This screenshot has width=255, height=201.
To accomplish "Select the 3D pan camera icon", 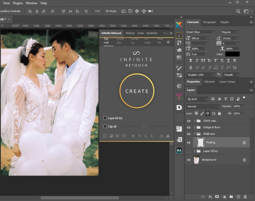I will click(x=137, y=11).
